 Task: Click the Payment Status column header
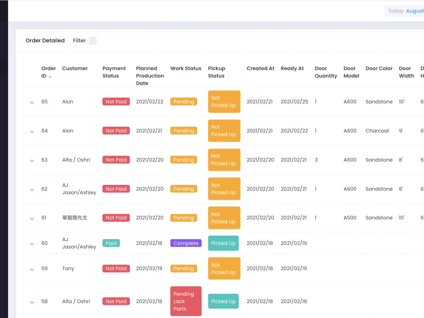(114, 72)
